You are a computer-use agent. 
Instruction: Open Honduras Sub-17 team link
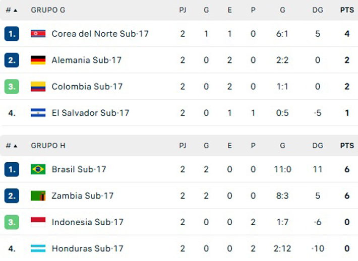click(87, 248)
